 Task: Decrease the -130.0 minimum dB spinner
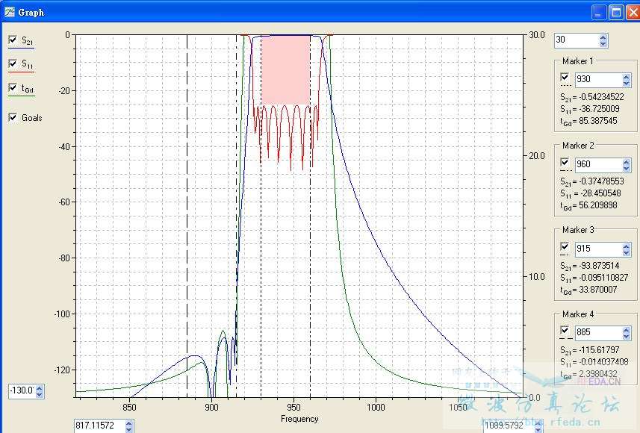(39, 394)
